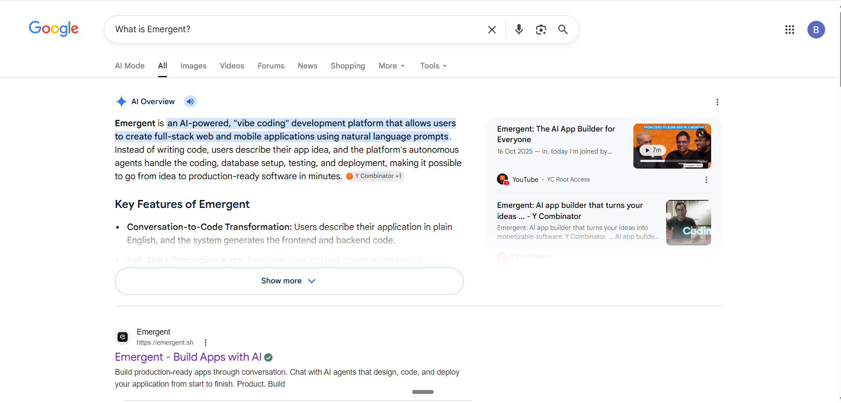Play the 7m video thumbnail
The height and width of the screenshot is (403, 841).
pyautogui.click(x=672, y=146)
